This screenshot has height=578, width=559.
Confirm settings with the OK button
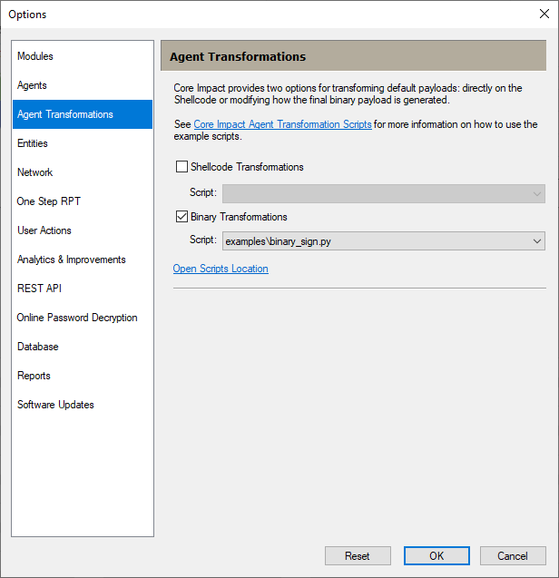click(436, 555)
